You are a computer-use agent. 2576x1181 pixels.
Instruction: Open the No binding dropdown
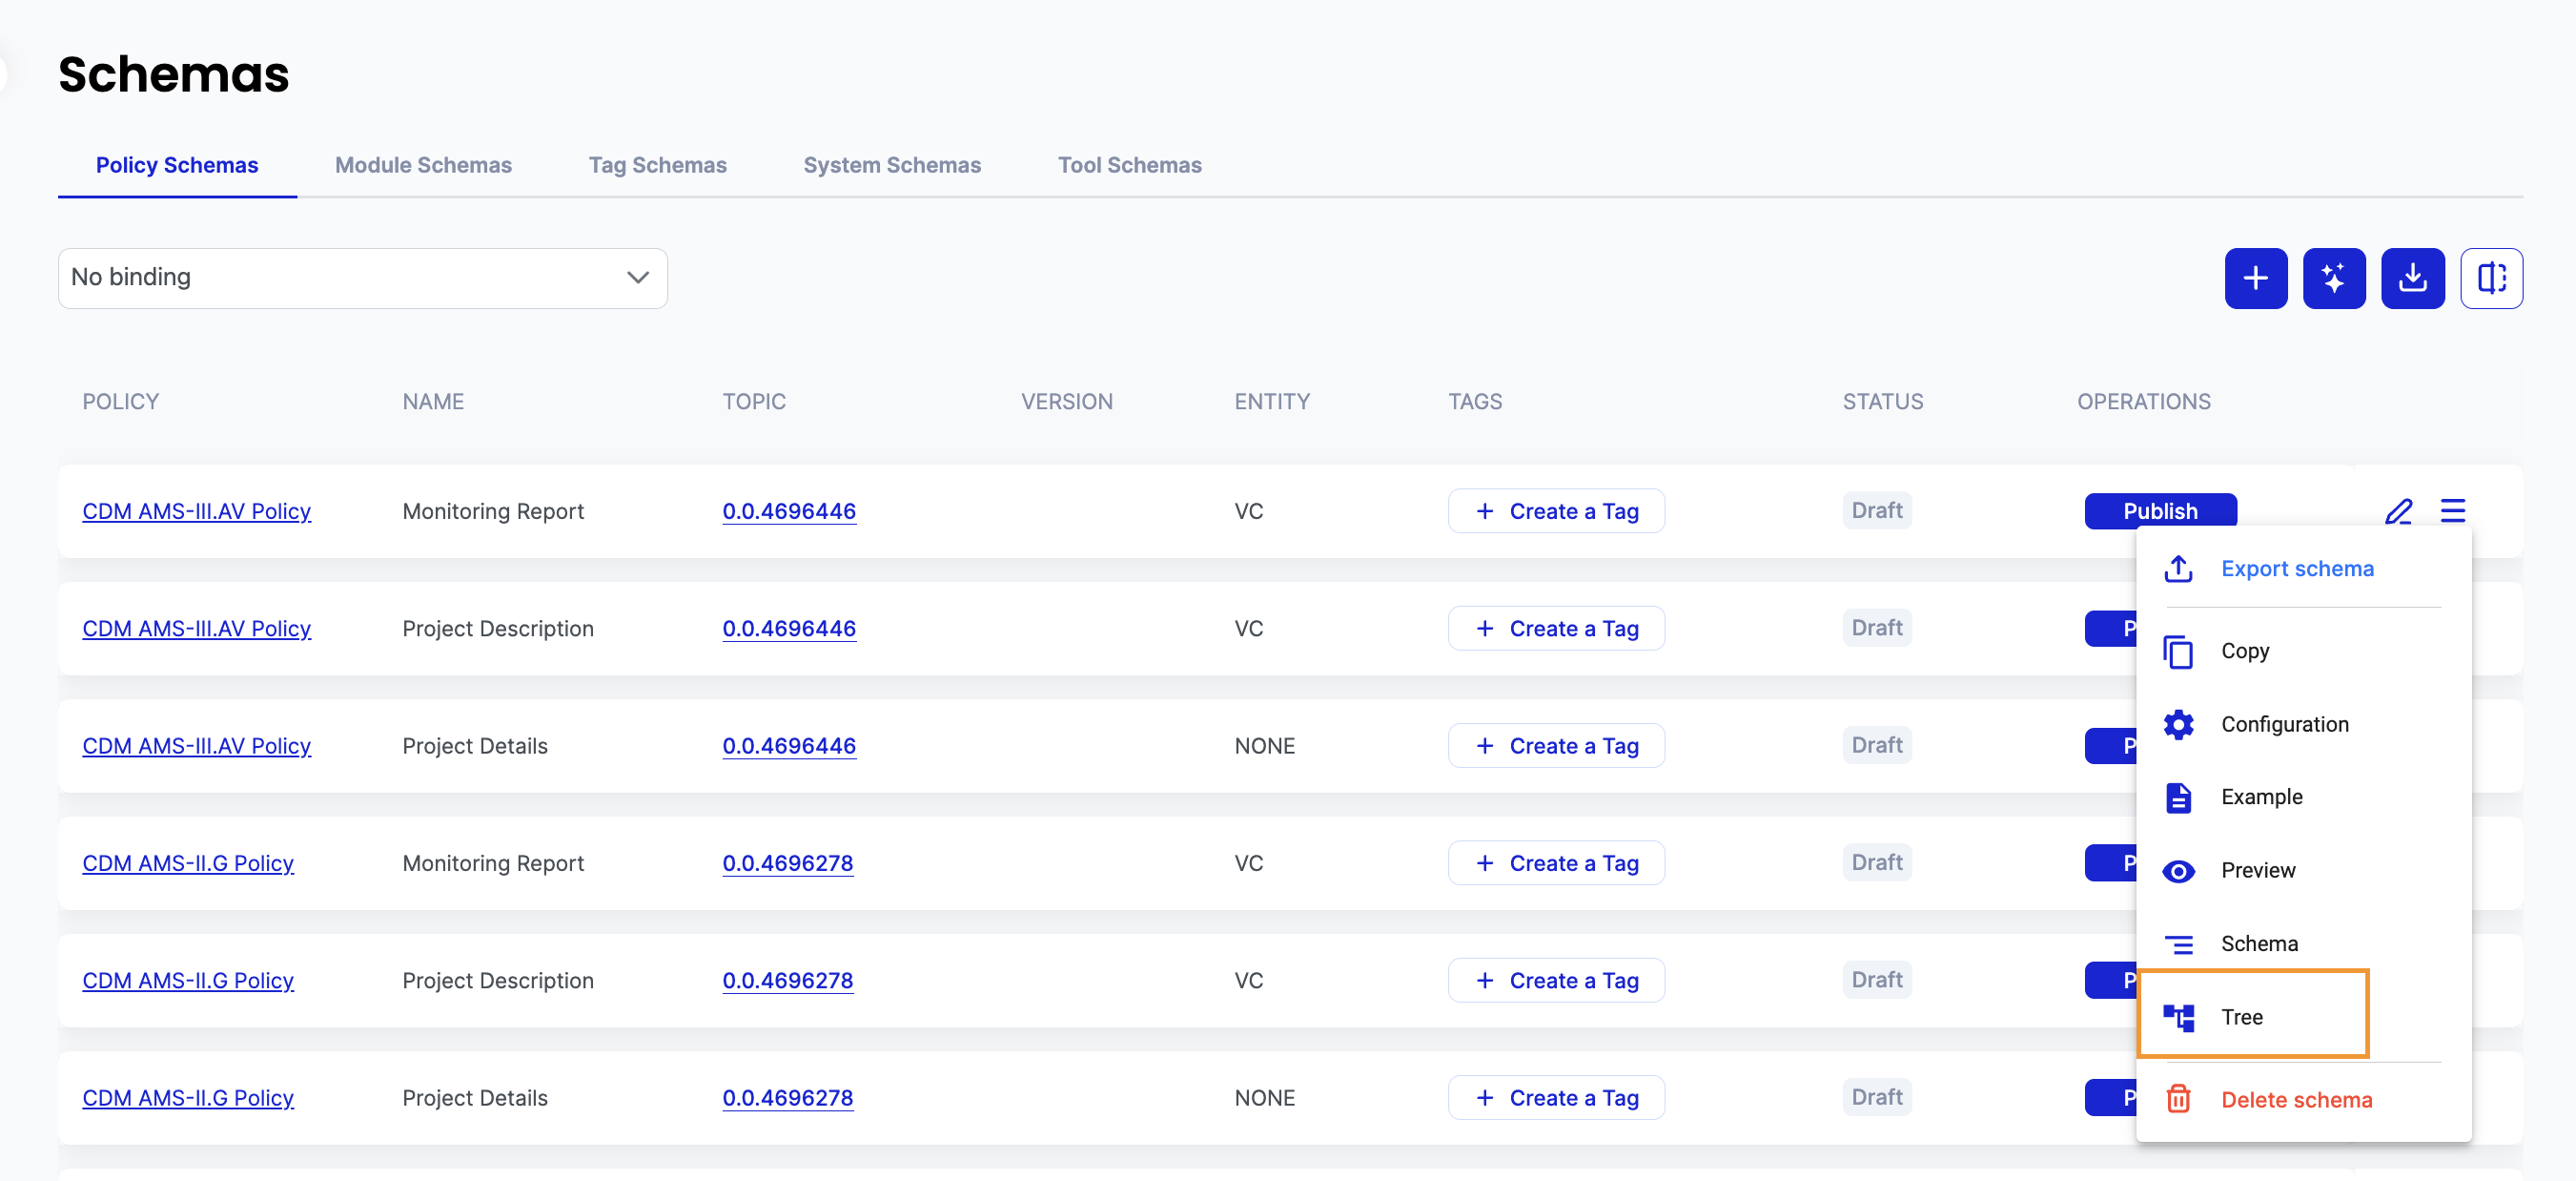click(x=362, y=279)
